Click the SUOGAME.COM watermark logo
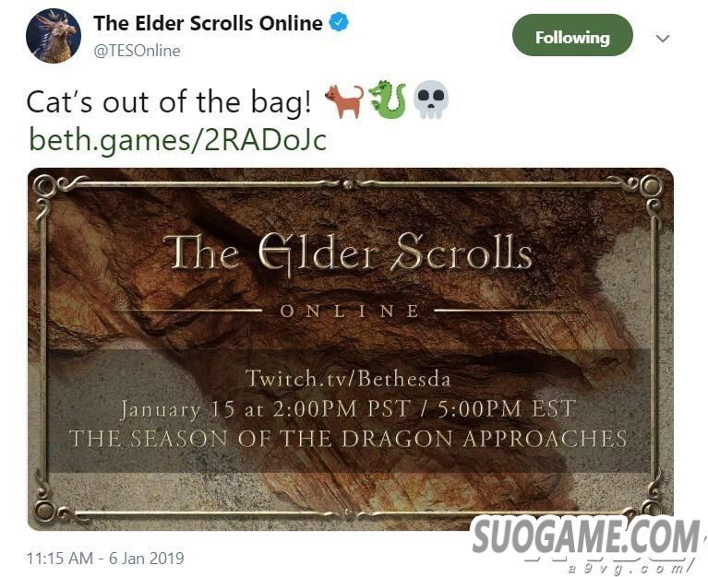The image size is (708, 577). (584, 536)
